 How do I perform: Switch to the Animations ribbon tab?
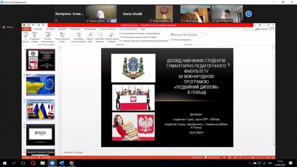[x=90, y=29]
